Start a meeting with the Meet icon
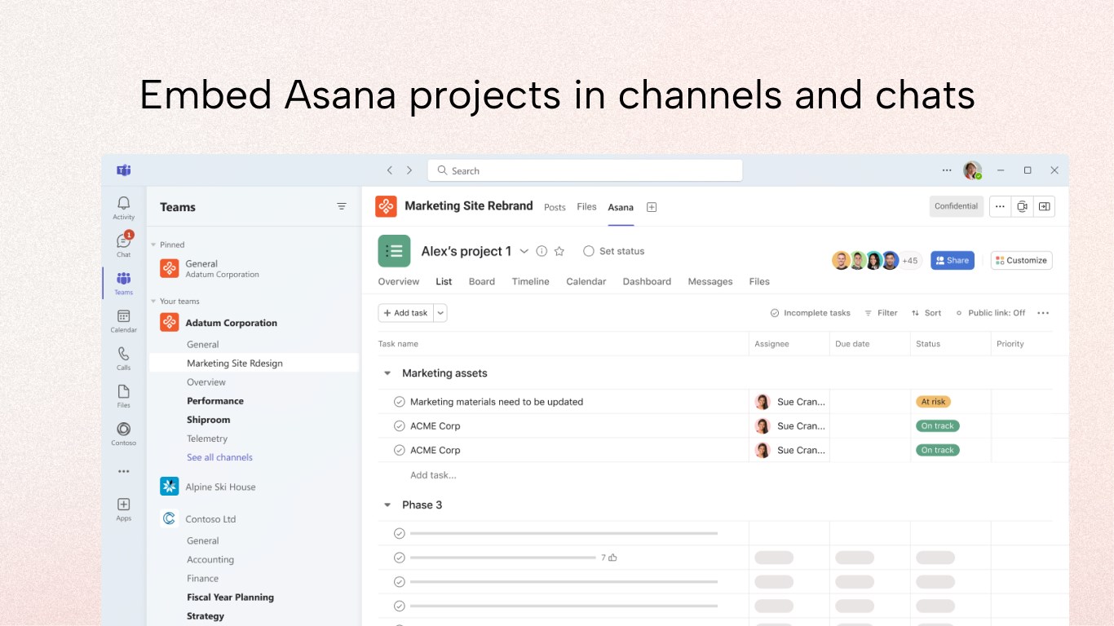The height and width of the screenshot is (626, 1114). point(1022,207)
